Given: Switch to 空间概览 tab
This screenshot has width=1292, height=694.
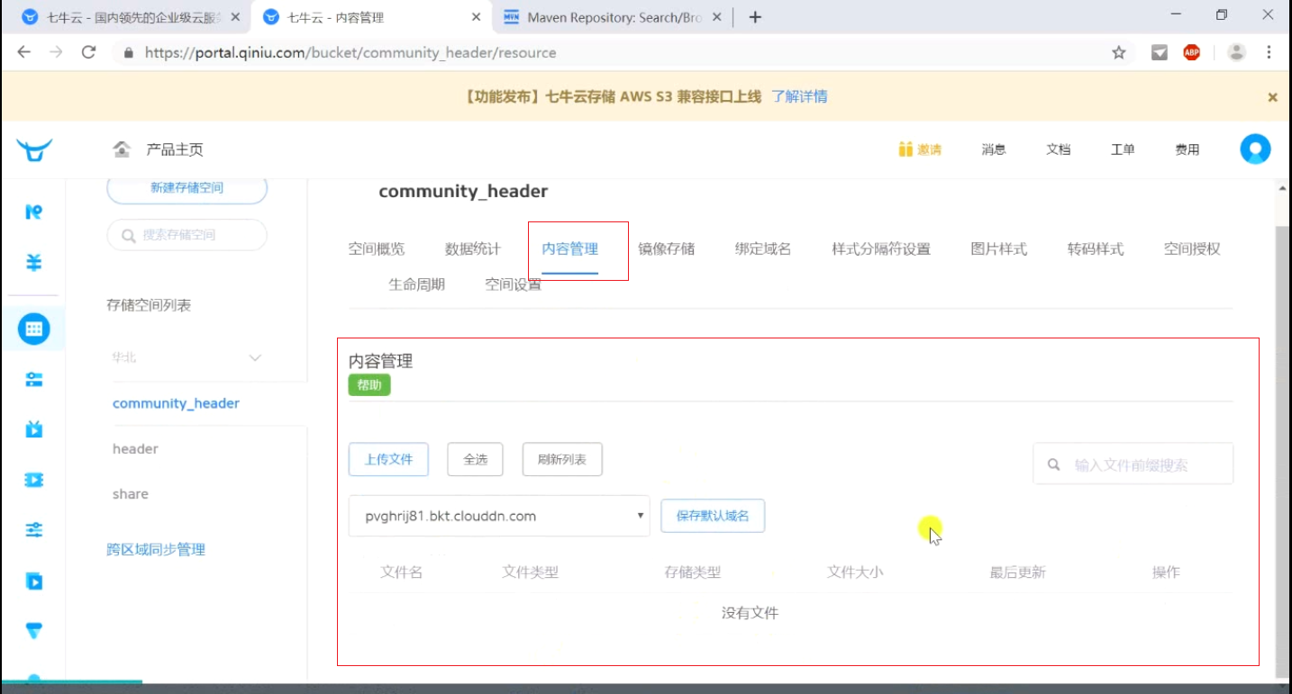Looking at the screenshot, I should [377, 249].
